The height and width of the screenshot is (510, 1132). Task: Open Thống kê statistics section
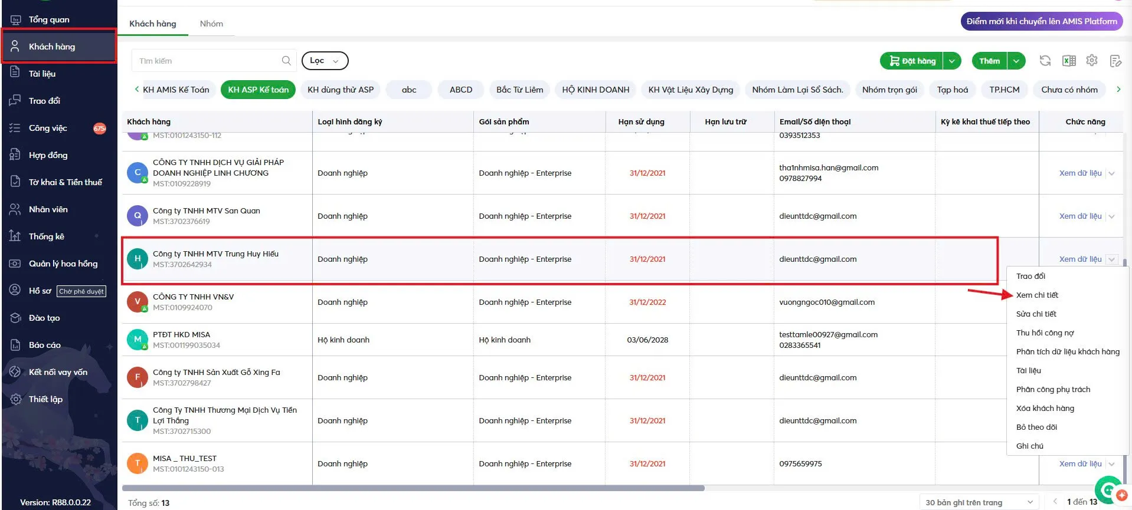click(x=46, y=236)
